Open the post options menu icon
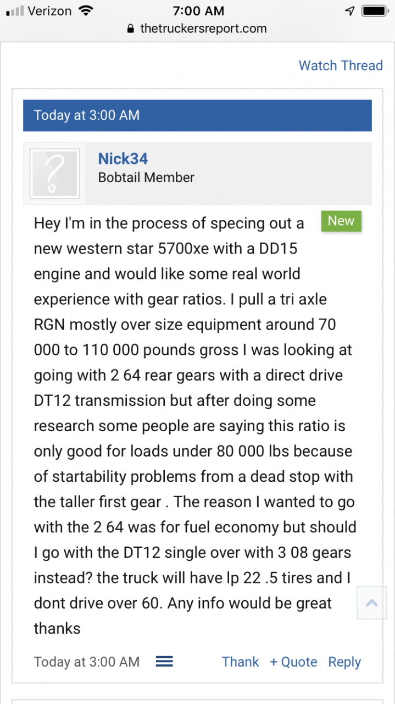The width and height of the screenshot is (395, 704). point(164,662)
